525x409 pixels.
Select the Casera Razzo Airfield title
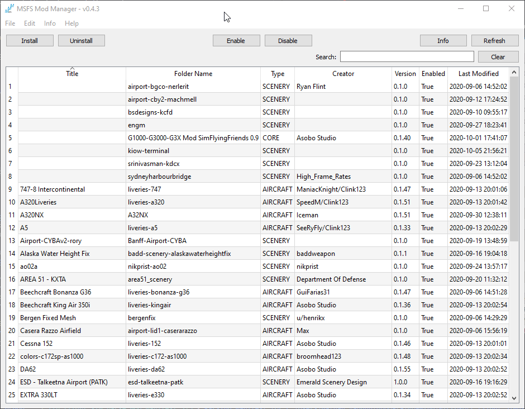pyautogui.click(x=72, y=330)
